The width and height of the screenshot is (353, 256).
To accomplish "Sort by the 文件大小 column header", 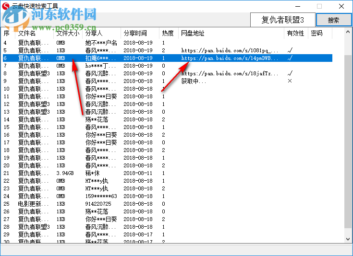I will point(68,33).
